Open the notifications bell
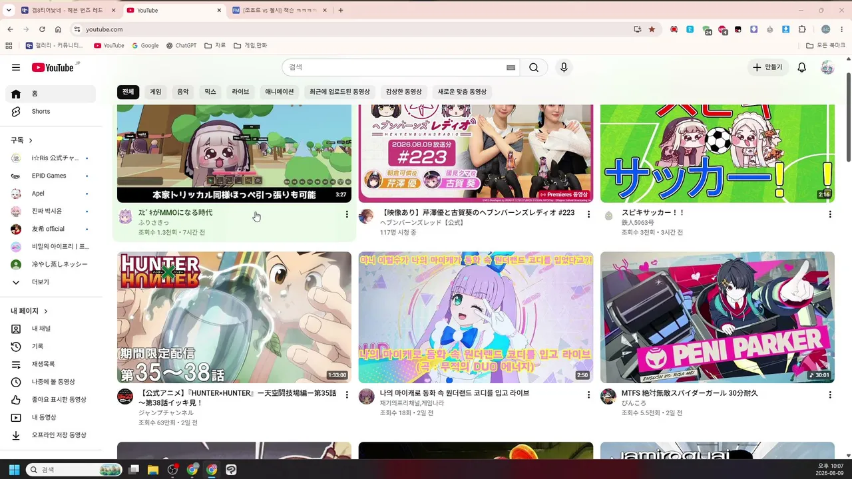The width and height of the screenshot is (852, 479). click(x=802, y=67)
